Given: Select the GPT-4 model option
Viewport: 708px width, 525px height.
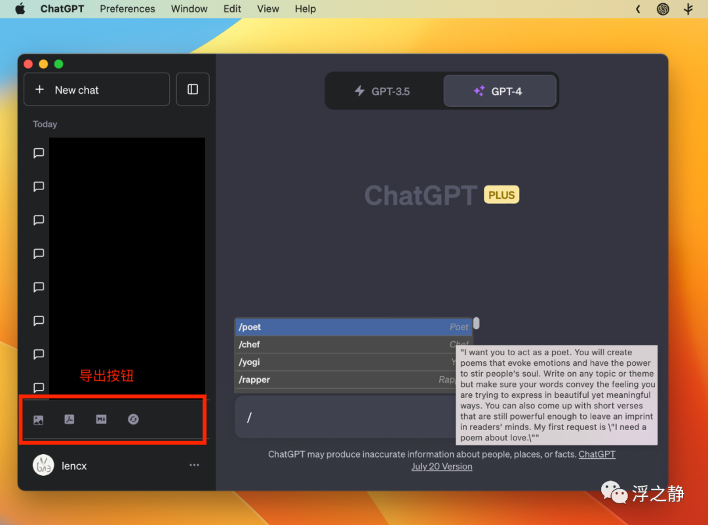Looking at the screenshot, I should pyautogui.click(x=500, y=91).
